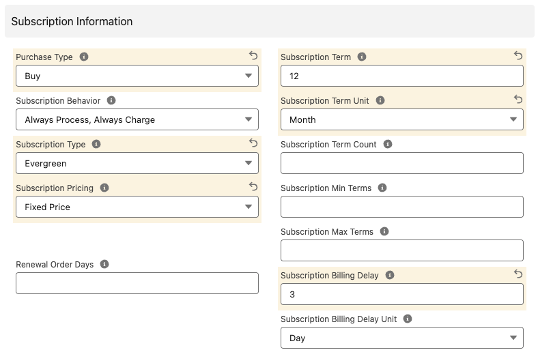Show info tooltip for Subscription Term Count
This screenshot has height=363, width=538.
click(x=388, y=144)
